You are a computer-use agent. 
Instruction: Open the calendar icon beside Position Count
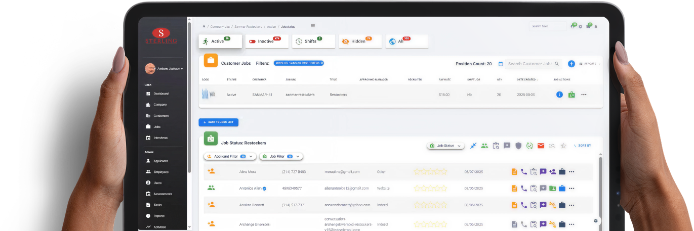(501, 64)
